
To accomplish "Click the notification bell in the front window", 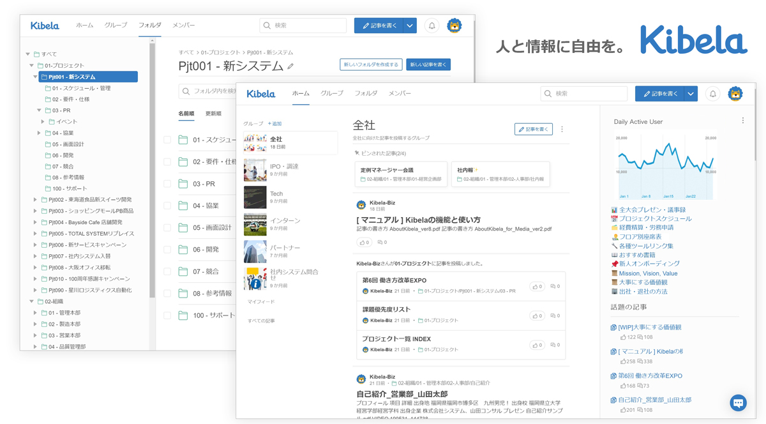I will click(713, 94).
